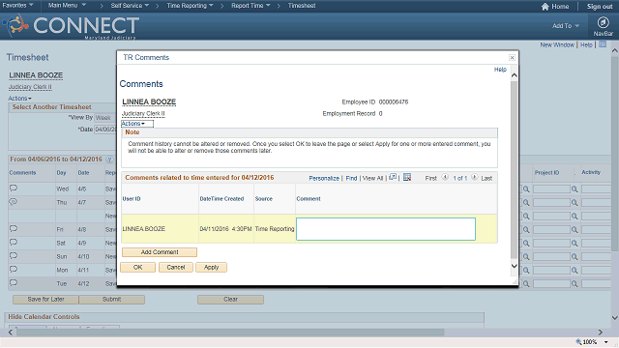Click the download-to-spreadsheet grid icon
This screenshot has width=619, height=348.
tap(407, 177)
